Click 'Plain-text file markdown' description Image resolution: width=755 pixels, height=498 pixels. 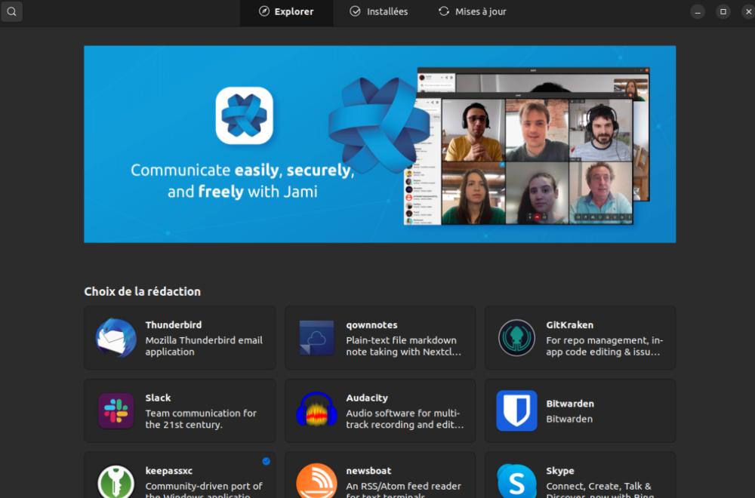(403, 346)
